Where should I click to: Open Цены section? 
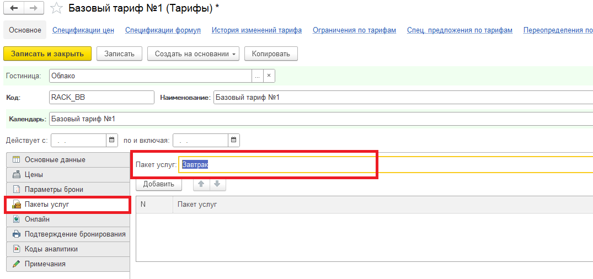pos(68,175)
